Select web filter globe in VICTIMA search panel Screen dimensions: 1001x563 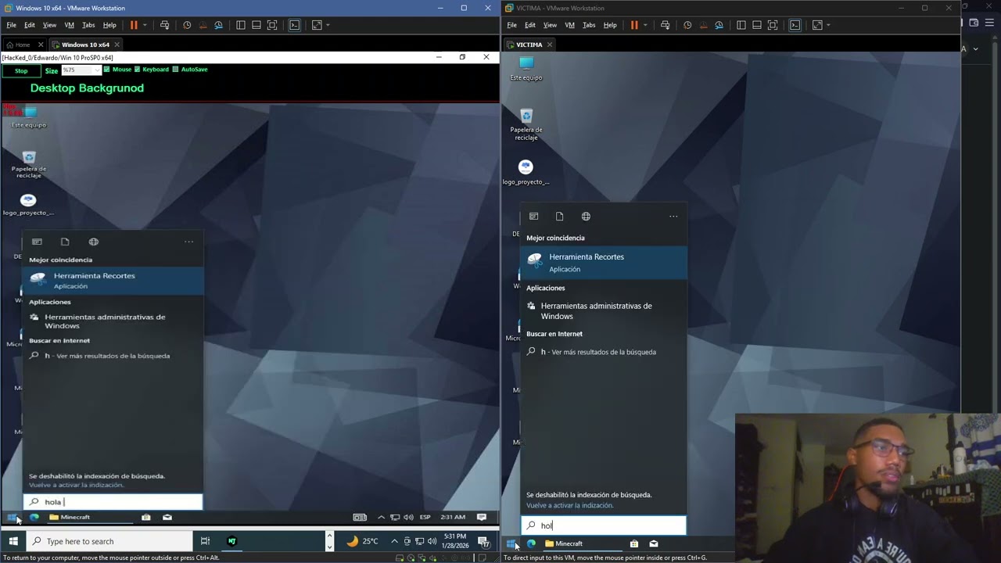click(x=586, y=217)
